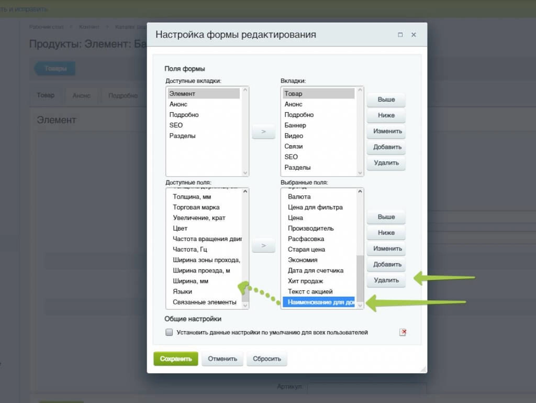Select Разделы in Вкладки list

pos(319,167)
